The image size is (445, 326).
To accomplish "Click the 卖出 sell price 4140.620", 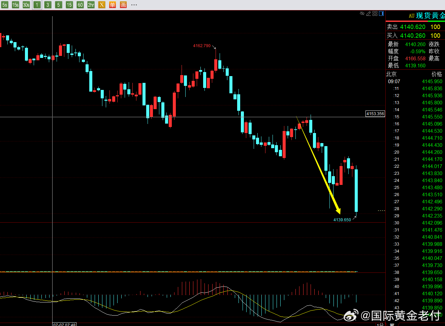I will (x=413, y=27).
